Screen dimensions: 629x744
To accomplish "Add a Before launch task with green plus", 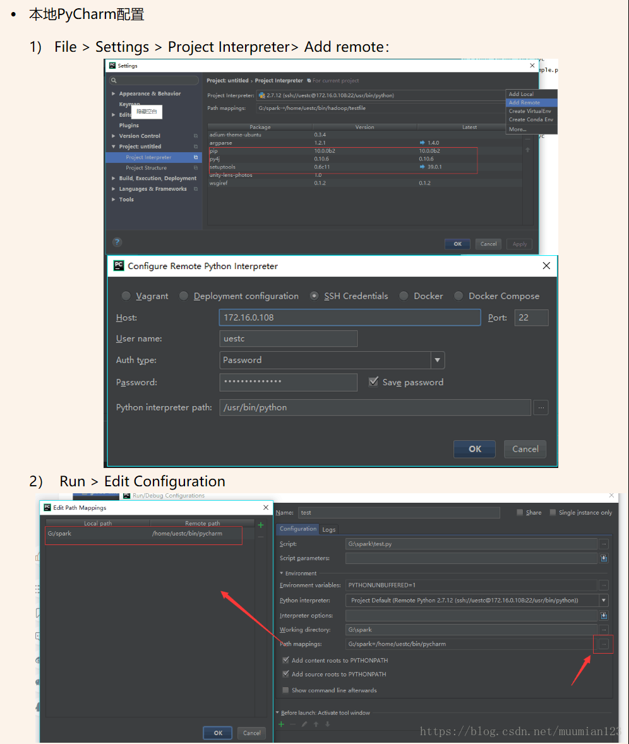I will [x=281, y=724].
